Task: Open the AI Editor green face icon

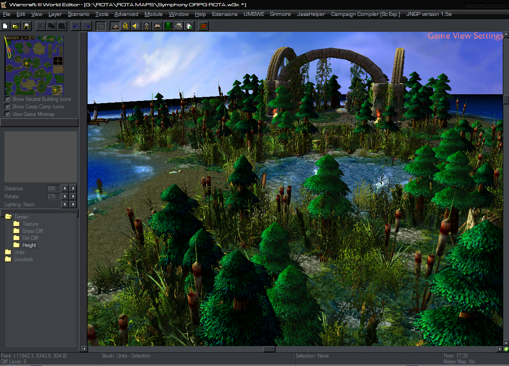Action: [168, 26]
